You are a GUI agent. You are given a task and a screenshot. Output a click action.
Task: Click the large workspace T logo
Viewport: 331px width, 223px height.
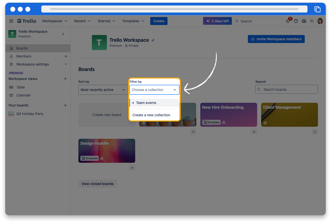point(99,42)
